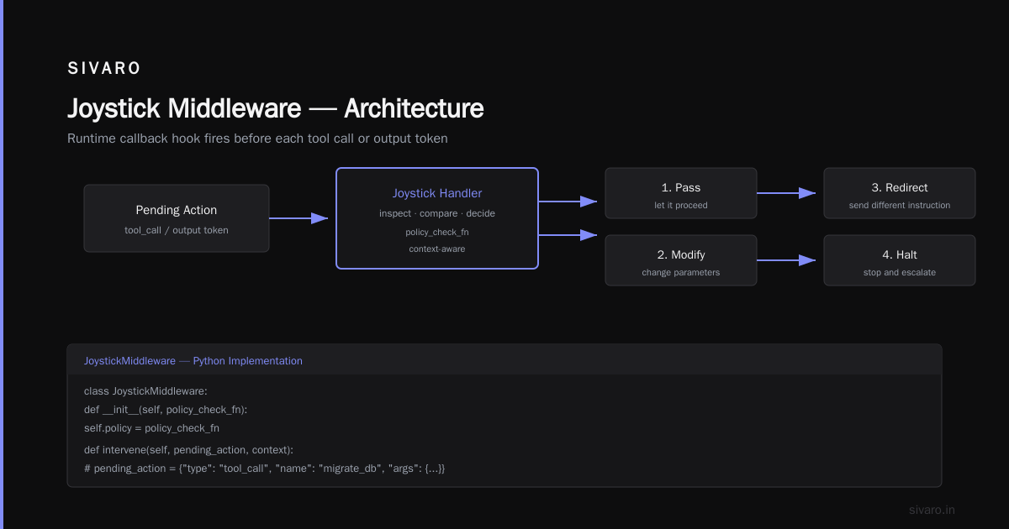Select the 4. Halt box
This screenshot has height=529, width=1009.
pyautogui.click(x=900, y=260)
